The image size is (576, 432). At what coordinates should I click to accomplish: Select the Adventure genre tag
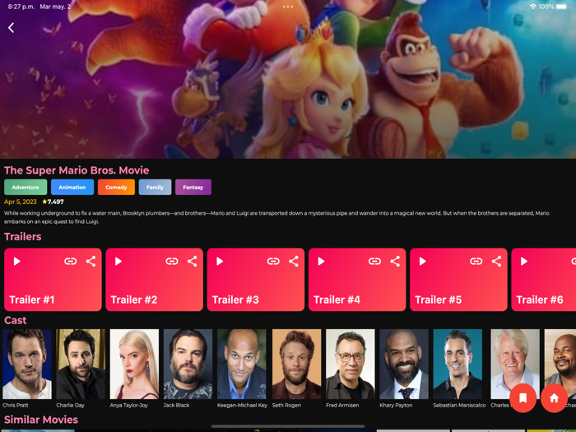(x=26, y=187)
